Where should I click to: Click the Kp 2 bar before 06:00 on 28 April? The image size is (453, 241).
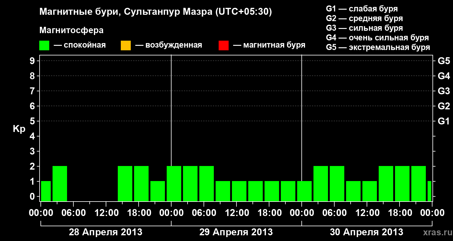[x=60, y=183]
